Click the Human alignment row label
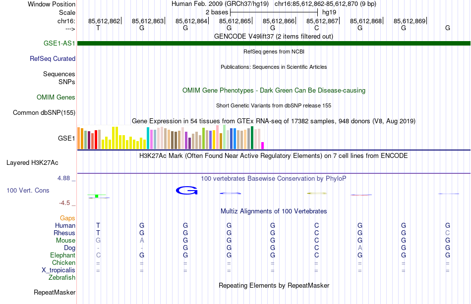The height and width of the screenshot is (304, 471). [65, 225]
